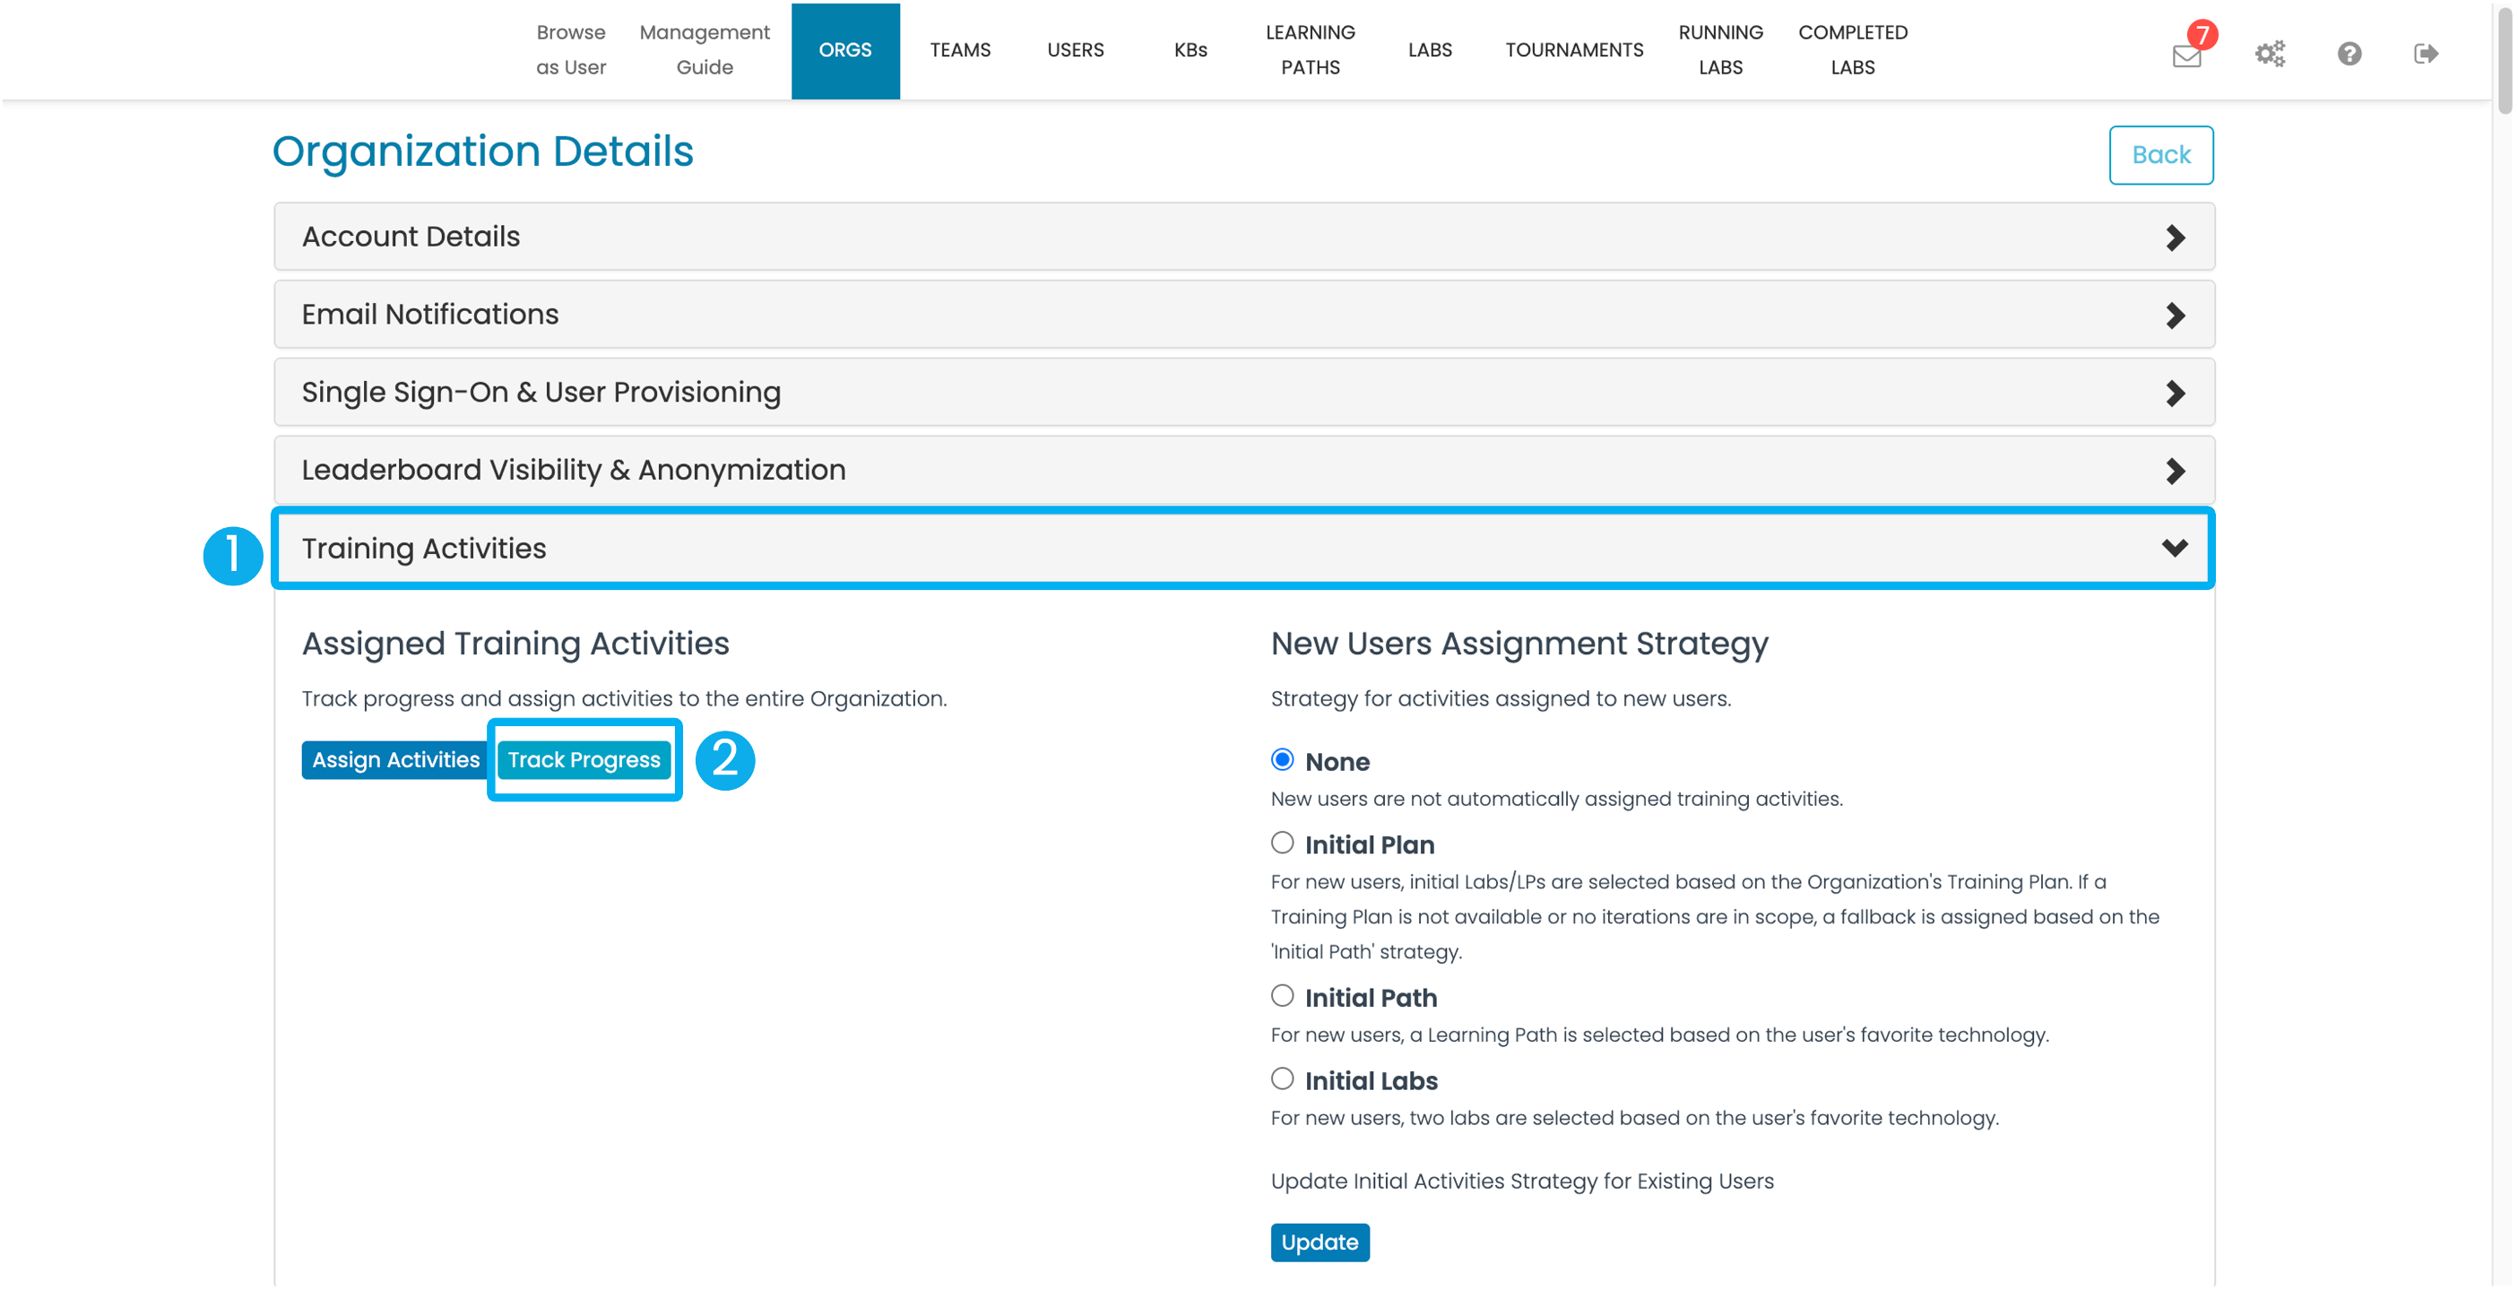The height and width of the screenshot is (1290, 2518).
Task: Open the USERS tab
Action: (1075, 50)
